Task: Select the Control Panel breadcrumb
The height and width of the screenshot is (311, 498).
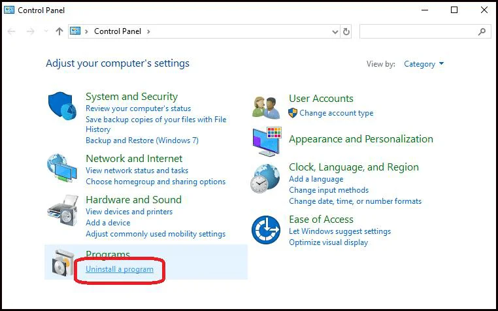Action: pos(118,31)
